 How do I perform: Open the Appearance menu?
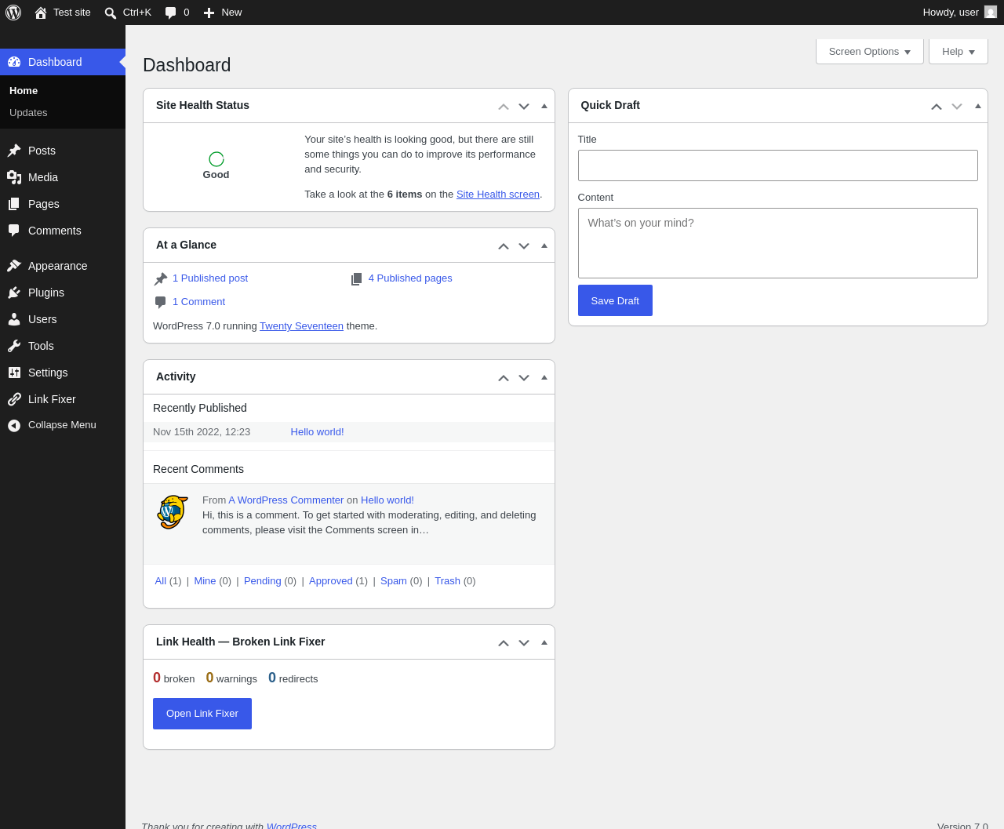coord(63,266)
